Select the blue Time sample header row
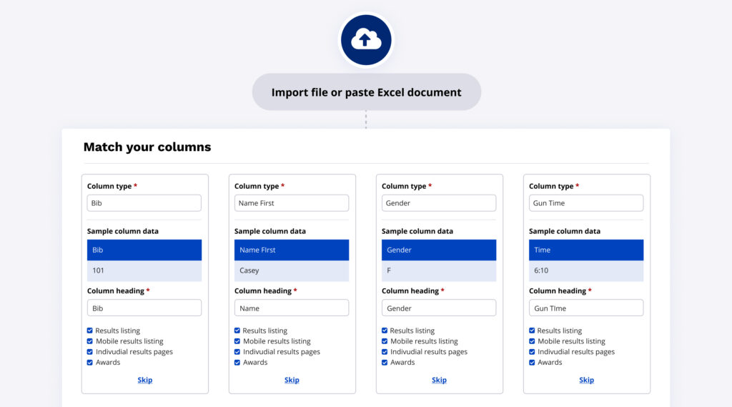This screenshot has height=407, width=732. pos(586,250)
